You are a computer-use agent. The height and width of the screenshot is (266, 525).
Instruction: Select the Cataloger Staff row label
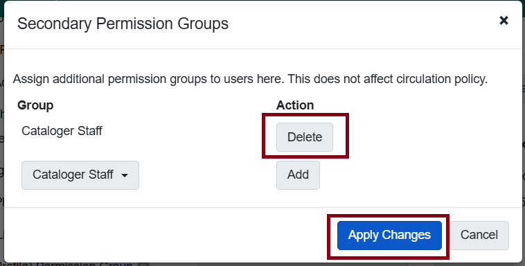click(62, 131)
